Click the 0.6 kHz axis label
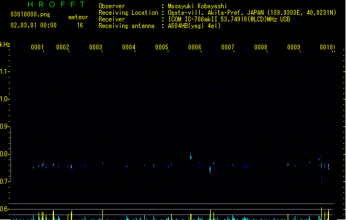 (4, 209)
